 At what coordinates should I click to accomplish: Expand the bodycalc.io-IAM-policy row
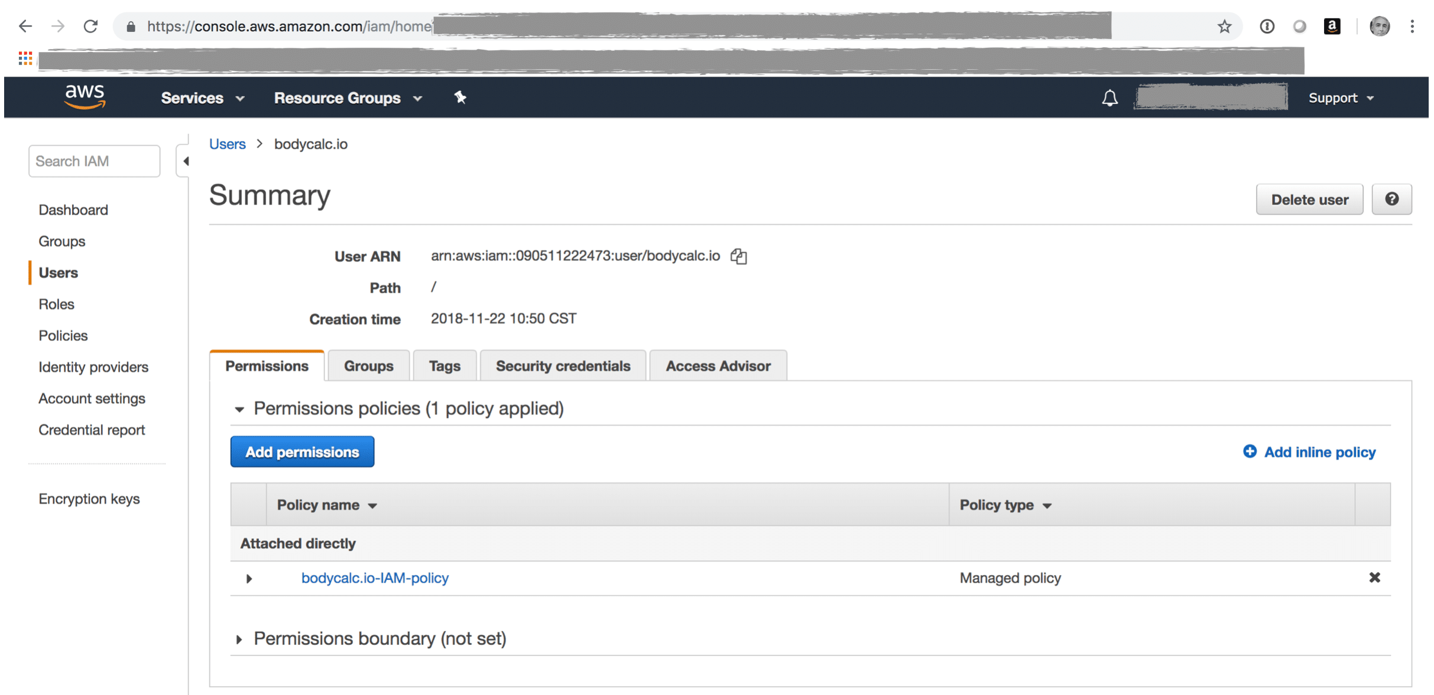click(x=249, y=579)
